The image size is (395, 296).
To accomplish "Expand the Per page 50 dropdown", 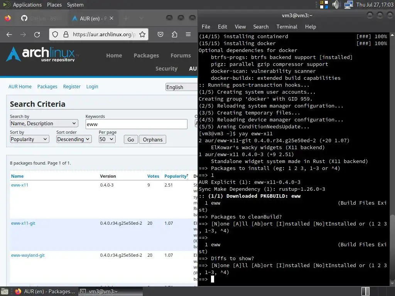I will pyautogui.click(x=107, y=139).
